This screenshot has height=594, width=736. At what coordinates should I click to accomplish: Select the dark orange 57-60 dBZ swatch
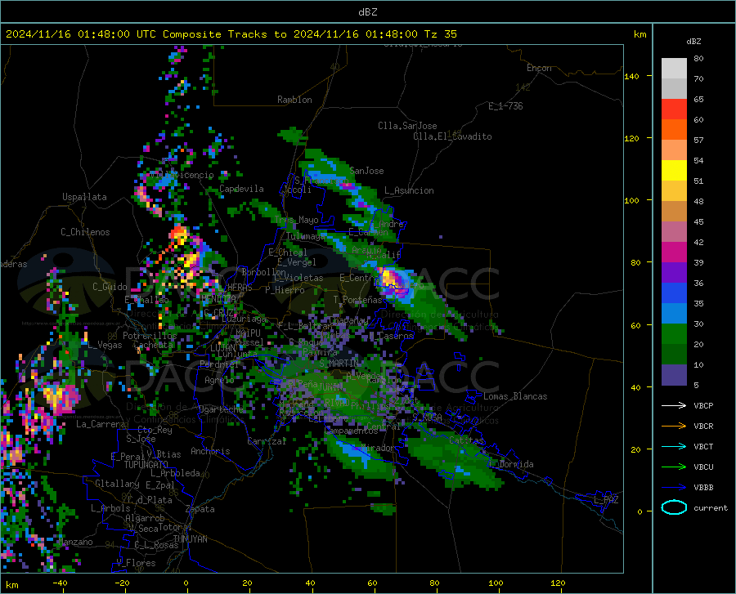coord(674,130)
